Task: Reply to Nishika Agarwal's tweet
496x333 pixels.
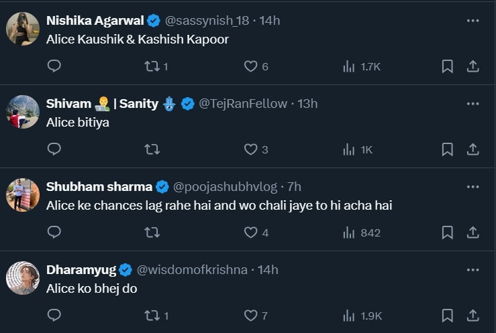Action: (x=55, y=66)
